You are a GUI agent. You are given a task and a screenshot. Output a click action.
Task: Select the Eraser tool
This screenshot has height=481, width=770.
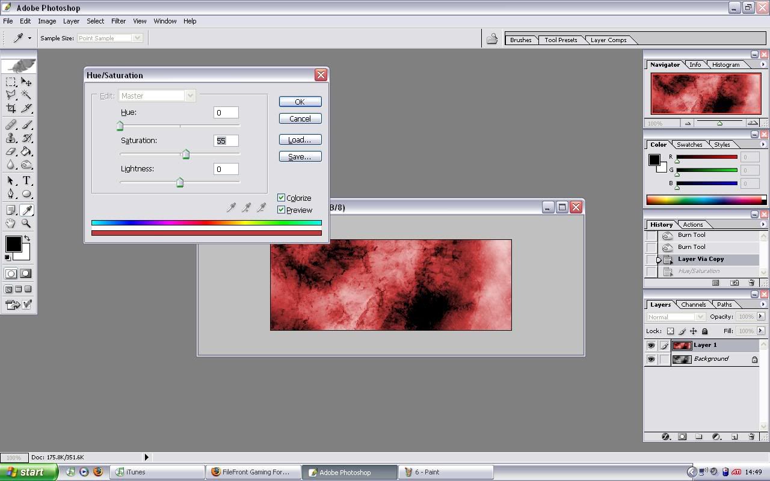pos(11,152)
